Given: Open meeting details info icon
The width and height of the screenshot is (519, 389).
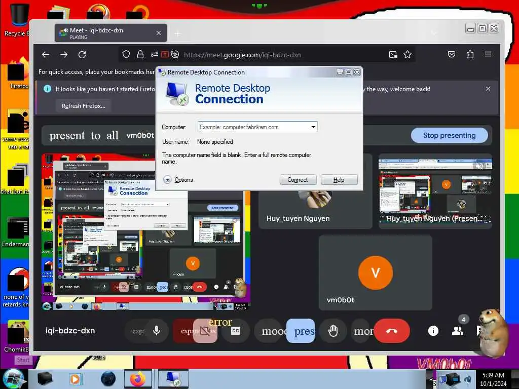Looking at the screenshot, I should coord(433,331).
